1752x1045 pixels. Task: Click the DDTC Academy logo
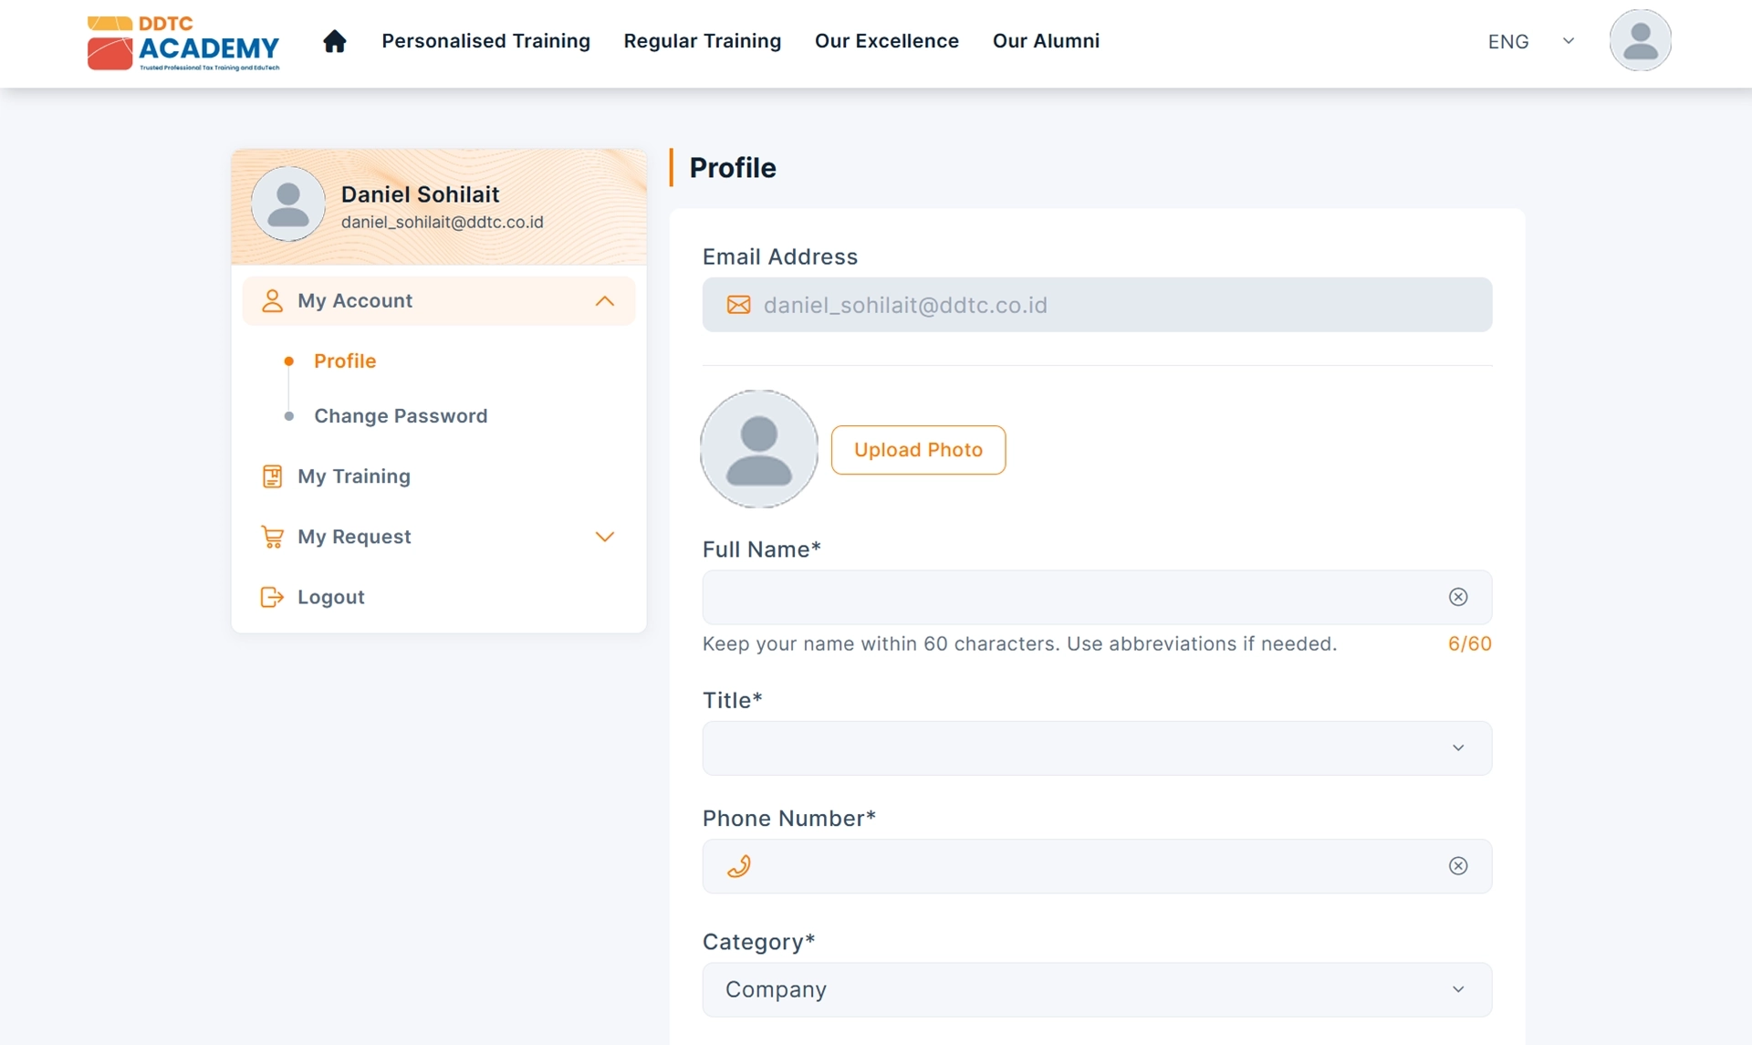(x=183, y=43)
